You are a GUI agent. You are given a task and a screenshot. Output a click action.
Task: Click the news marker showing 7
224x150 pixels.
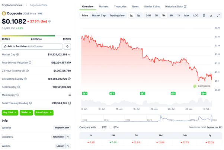tap(143, 93)
